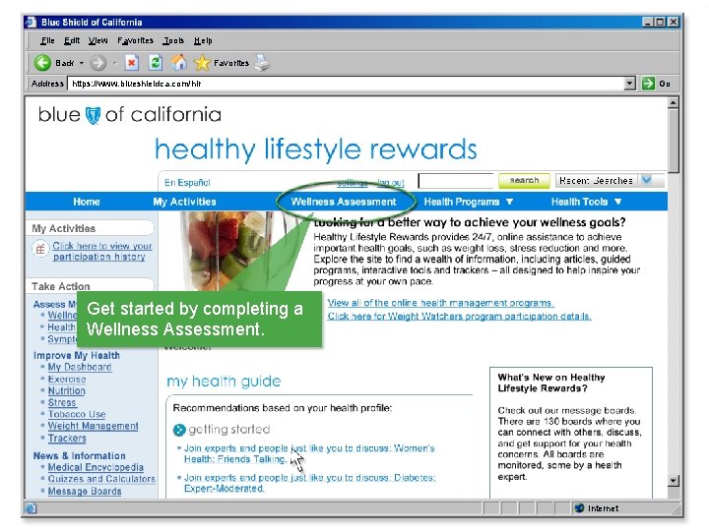709x531 pixels.
Task: Click the getting started arrow icon
Action: click(x=179, y=430)
